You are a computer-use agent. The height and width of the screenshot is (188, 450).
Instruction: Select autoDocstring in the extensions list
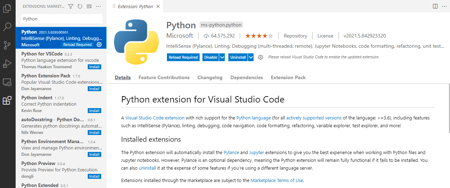pos(61,126)
